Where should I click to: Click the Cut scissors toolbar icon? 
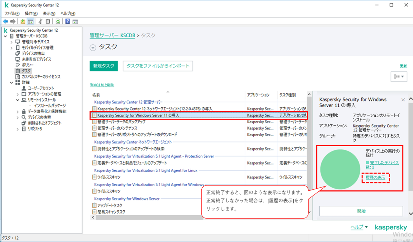(x=41, y=21)
